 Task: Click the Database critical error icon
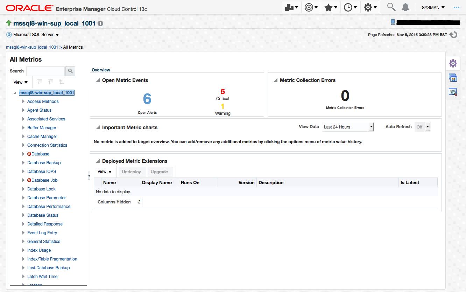[x=29, y=154]
